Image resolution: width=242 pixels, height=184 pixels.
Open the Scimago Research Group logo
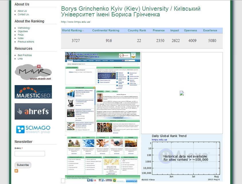33,129
